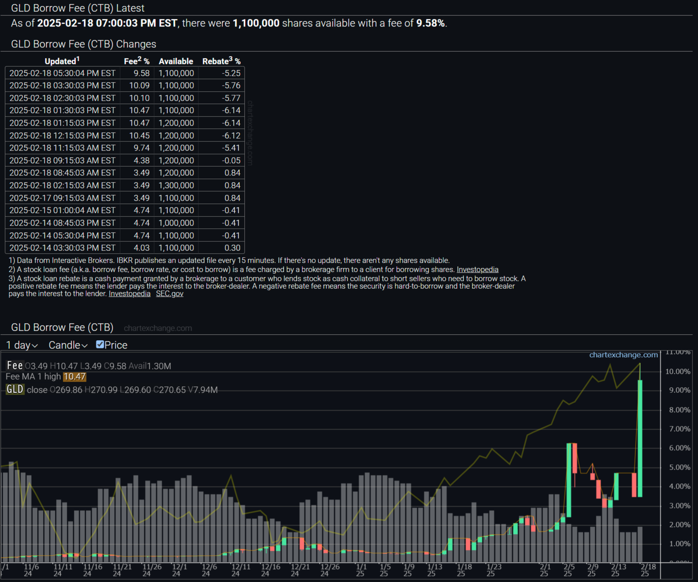Open the "1 day" interval dropdown
Image resolution: width=698 pixels, height=582 pixels.
point(22,345)
